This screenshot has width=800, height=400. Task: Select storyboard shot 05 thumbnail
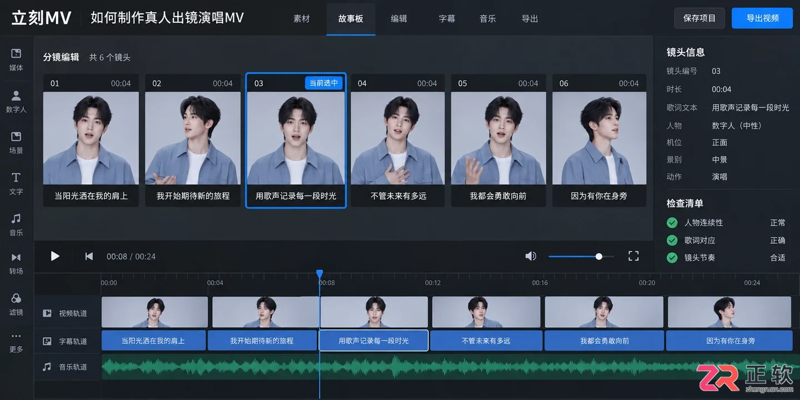pyautogui.click(x=498, y=138)
